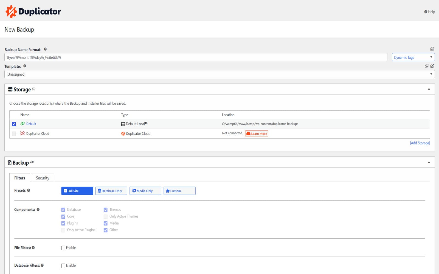
Task: Click the Presets help icon
Action: click(29, 190)
